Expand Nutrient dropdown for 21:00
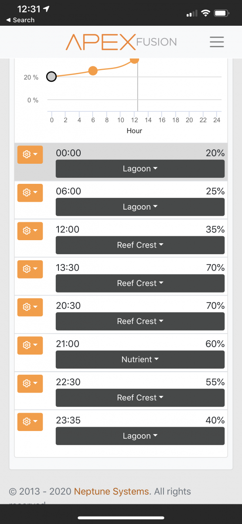The width and height of the screenshot is (242, 524). coord(140,359)
